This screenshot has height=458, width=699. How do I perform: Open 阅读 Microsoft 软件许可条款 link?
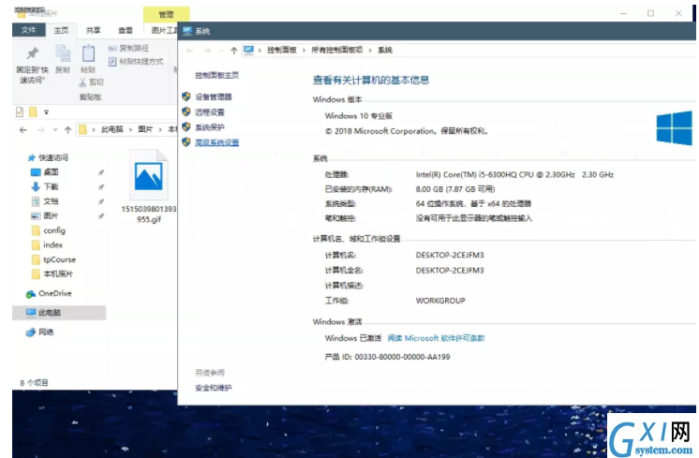click(x=436, y=338)
